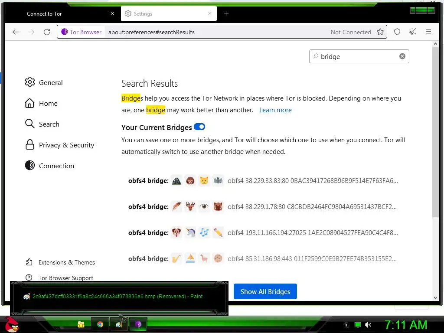Click the mountain emoji of first bridge
This screenshot has height=333, width=444.
click(x=176, y=181)
